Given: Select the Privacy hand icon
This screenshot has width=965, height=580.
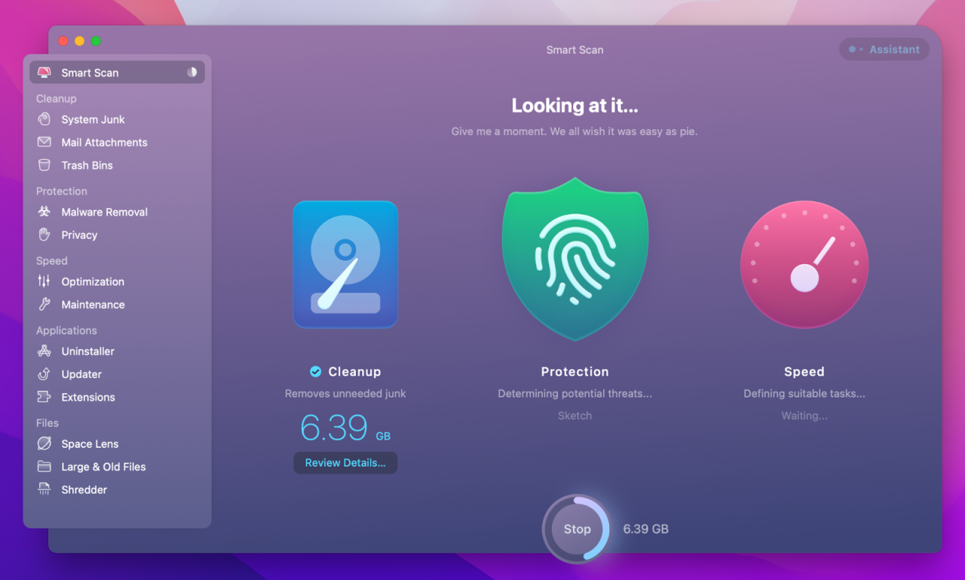Looking at the screenshot, I should pyautogui.click(x=44, y=235).
